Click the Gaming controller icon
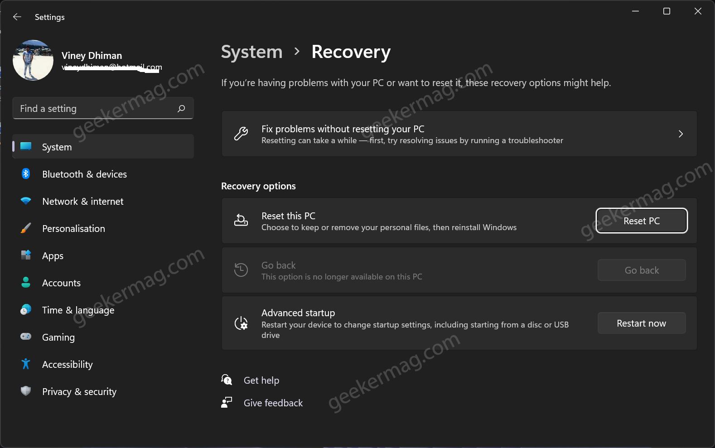715x448 pixels. 26,337
